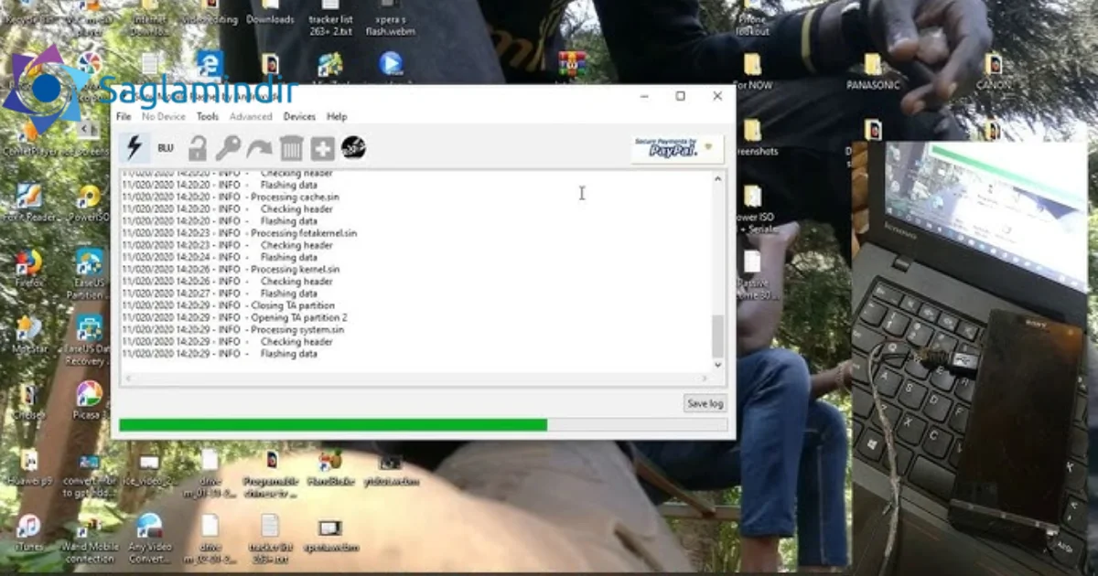Click the 'Processing fotakernel.sin' log line
This screenshot has width=1098, height=576.
[x=240, y=233]
